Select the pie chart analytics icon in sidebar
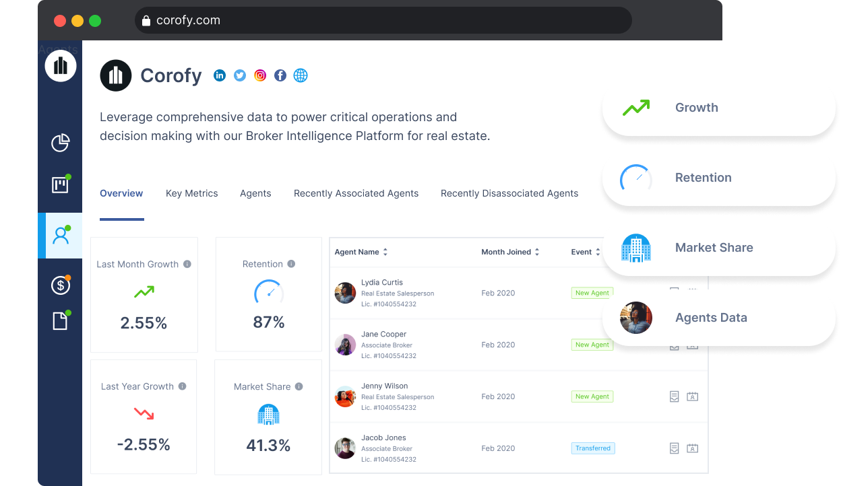841x486 pixels. click(59, 143)
